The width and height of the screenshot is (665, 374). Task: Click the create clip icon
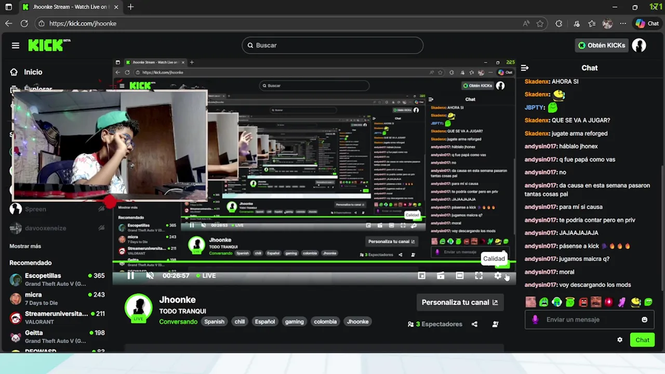(x=441, y=276)
